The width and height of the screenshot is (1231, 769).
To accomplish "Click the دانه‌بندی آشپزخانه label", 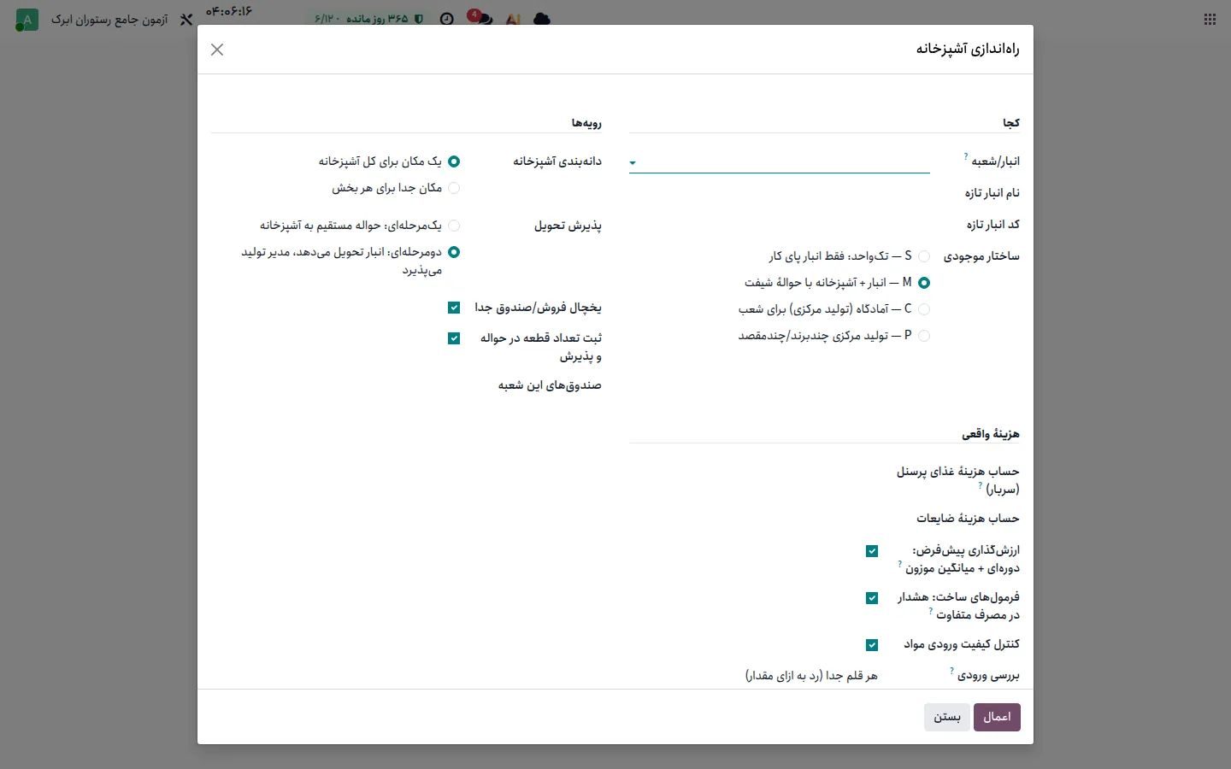I will point(557,161).
